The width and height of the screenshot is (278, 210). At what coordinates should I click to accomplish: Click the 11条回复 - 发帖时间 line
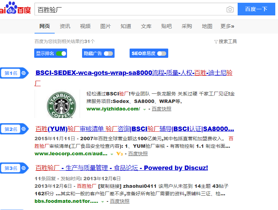pyautogui.click(x=78, y=179)
